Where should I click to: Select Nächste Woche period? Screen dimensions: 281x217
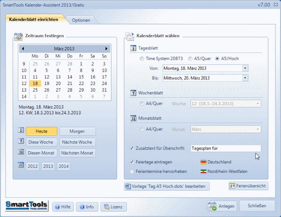[77, 142]
